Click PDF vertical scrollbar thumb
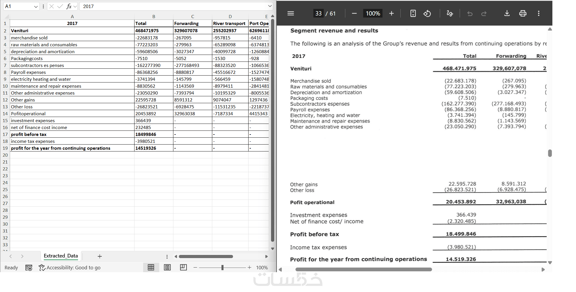This screenshot has width=576, height=292. [x=550, y=153]
